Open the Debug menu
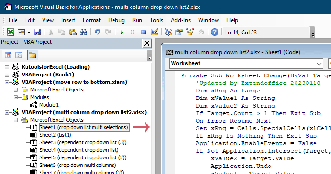The image size is (331, 174). pos(116,20)
